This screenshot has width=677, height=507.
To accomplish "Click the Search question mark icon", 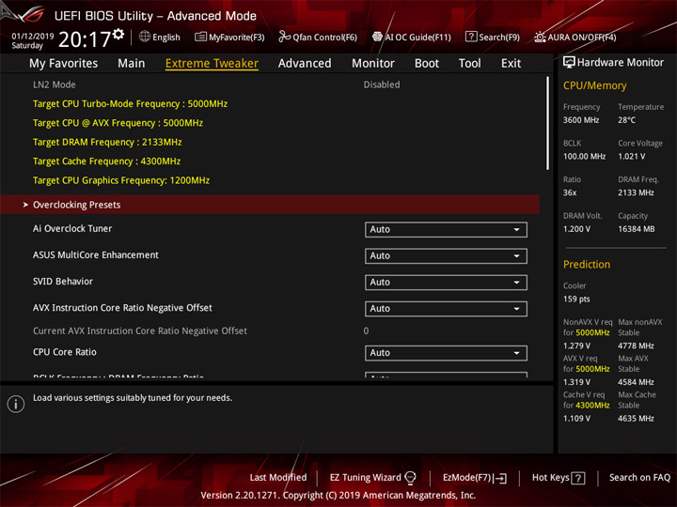I will coord(471,37).
